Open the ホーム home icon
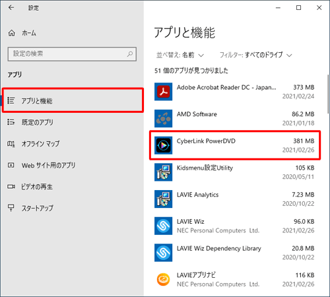The width and height of the screenshot is (330, 297). [x=12, y=33]
